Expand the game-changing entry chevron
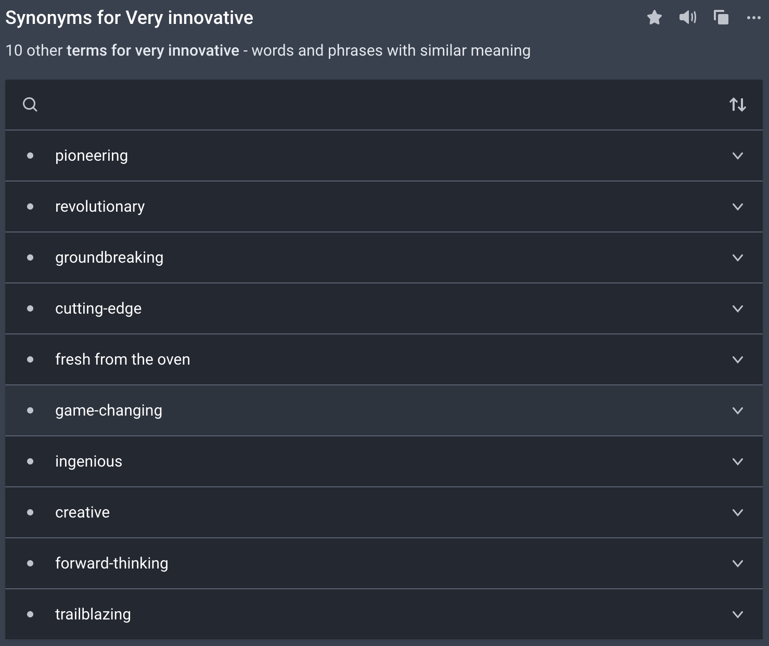The height and width of the screenshot is (646, 769). point(737,410)
